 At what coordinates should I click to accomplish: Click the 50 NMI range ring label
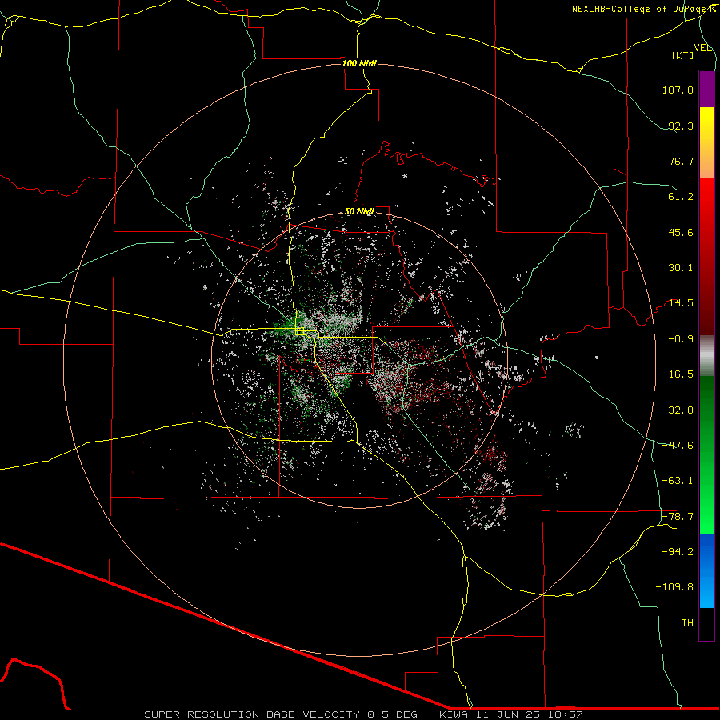[x=359, y=212]
